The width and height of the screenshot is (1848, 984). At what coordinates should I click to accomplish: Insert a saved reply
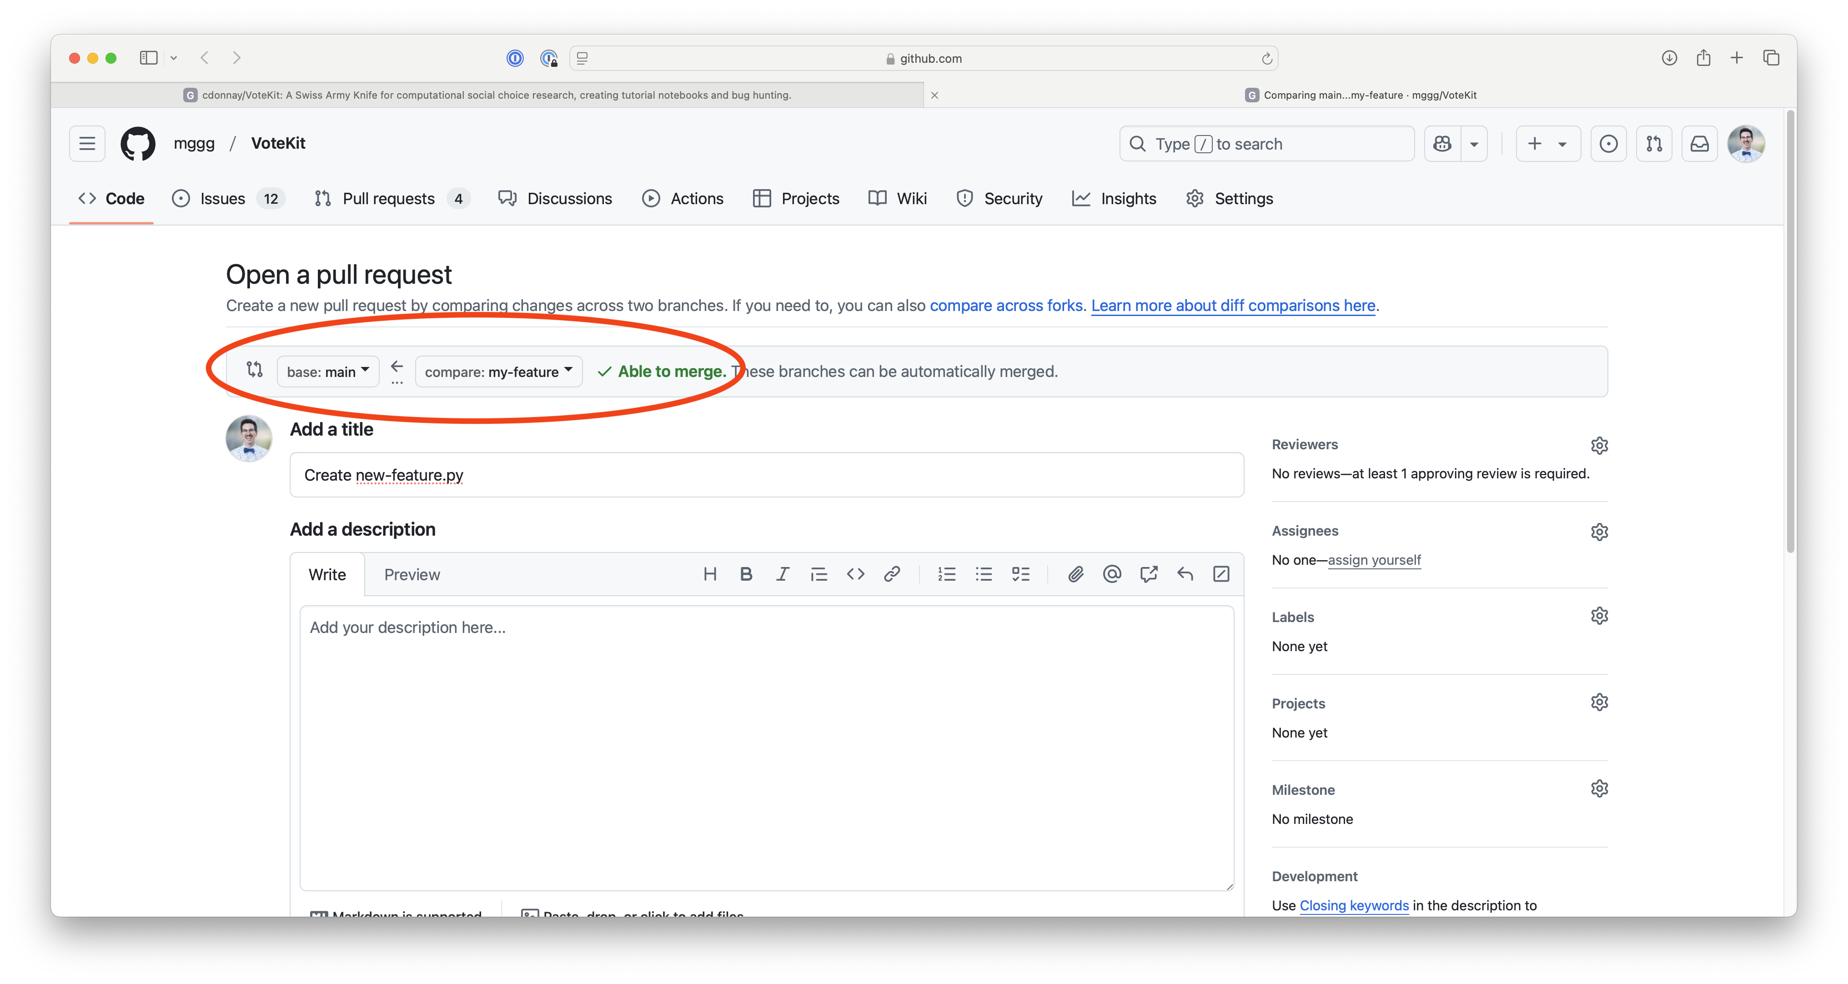click(x=1185, y=574)
